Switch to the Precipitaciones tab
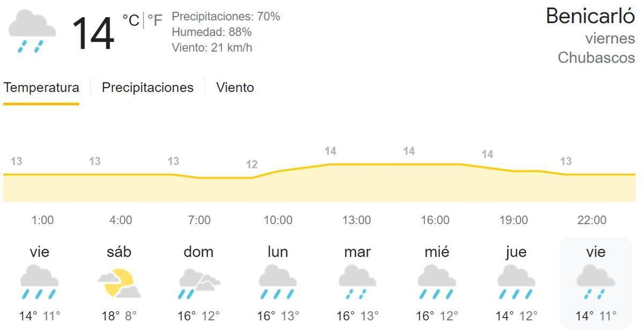 tap(147, 88)
